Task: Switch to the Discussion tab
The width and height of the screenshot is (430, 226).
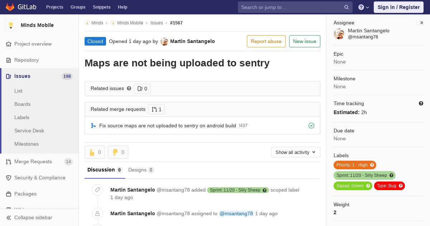Action: tap(105, 170)
